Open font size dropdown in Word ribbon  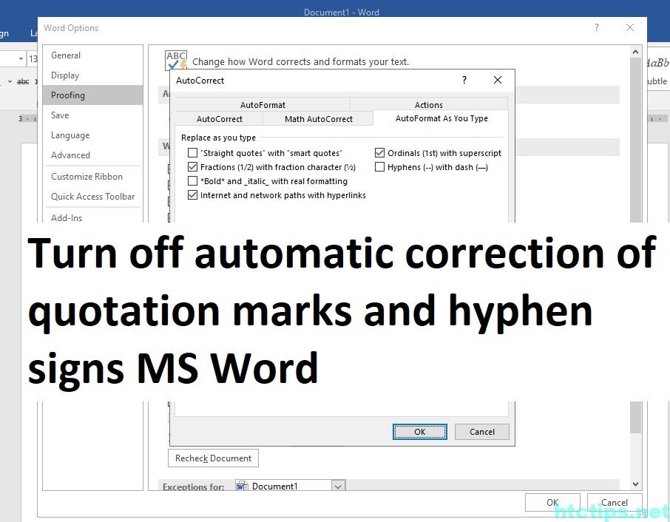tap(21, 58)
